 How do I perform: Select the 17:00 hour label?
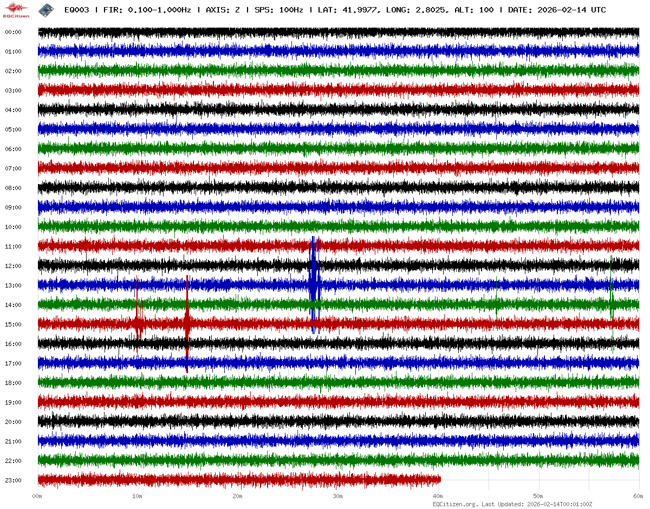[x=13, y=363]
